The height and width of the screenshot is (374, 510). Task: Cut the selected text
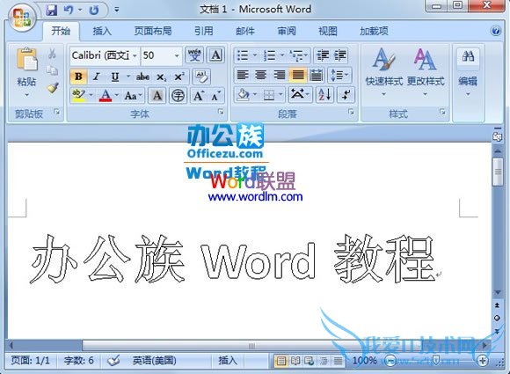click(52, 54)
